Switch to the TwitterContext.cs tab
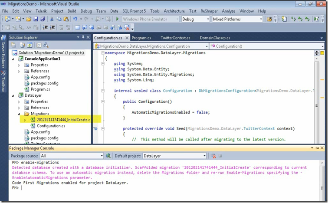Image resolution: width=328 pixels, height=203 pixels. tap(175, 38)
